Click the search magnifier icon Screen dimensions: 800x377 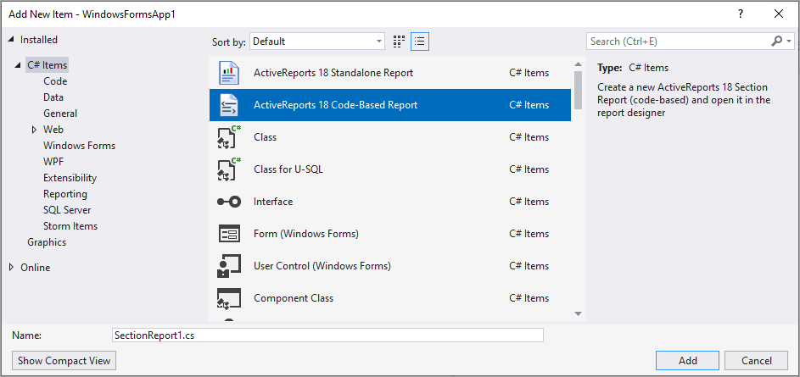[776, 42]
